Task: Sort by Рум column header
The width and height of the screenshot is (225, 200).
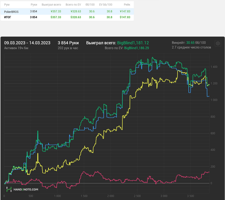Action: 7,5
